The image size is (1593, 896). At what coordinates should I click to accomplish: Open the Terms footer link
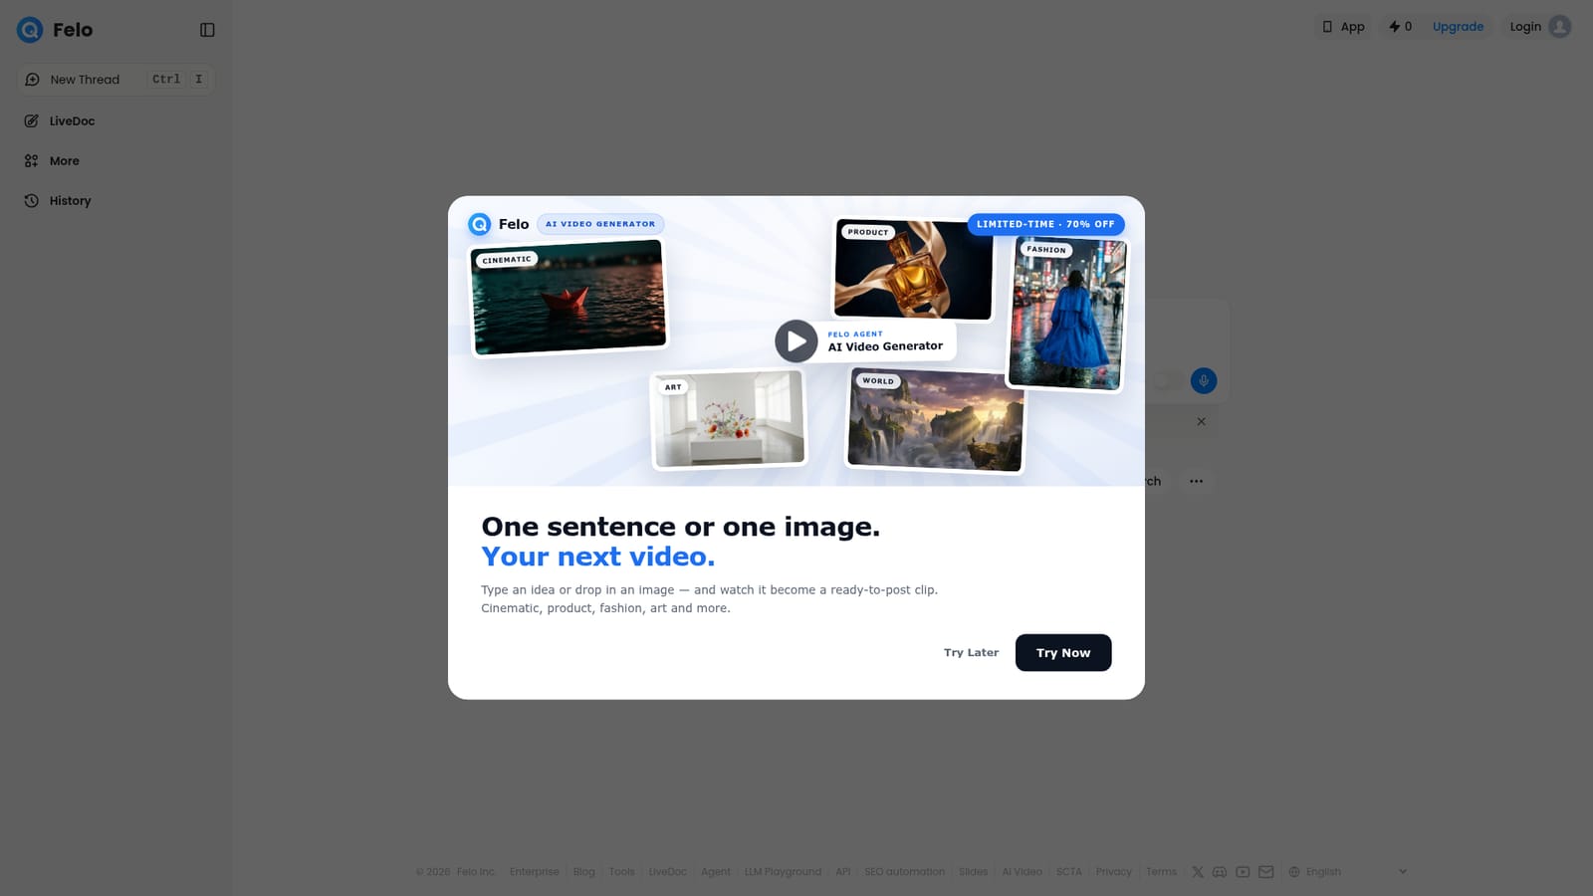coord(1162,872)
